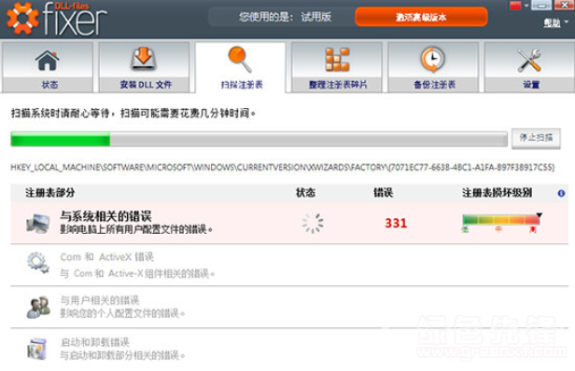Click the green scan progress bar
The image size is (575, 371).
pos(259,139)
